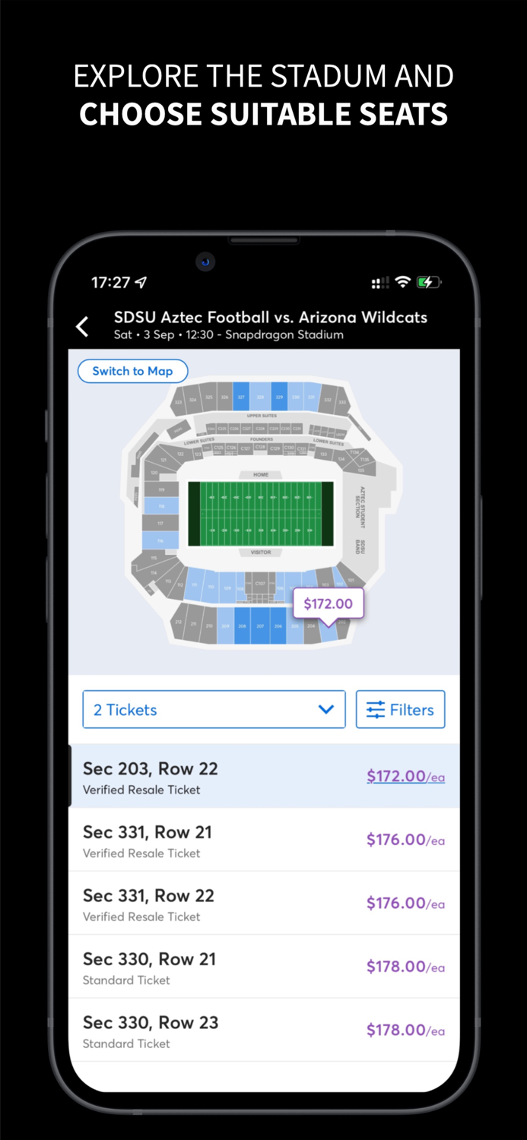The width and height of the screenshot is (527, 1140).
Task: Tap the cellular signal bars icon
Action: click(379, 282)
